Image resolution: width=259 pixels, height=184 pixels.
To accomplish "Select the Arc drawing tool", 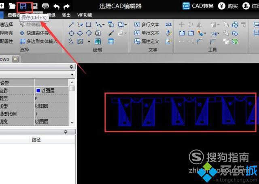I will 89,33.
